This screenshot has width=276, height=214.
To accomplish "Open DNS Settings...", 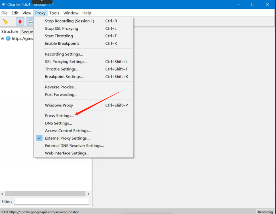I will coord(83,123).
